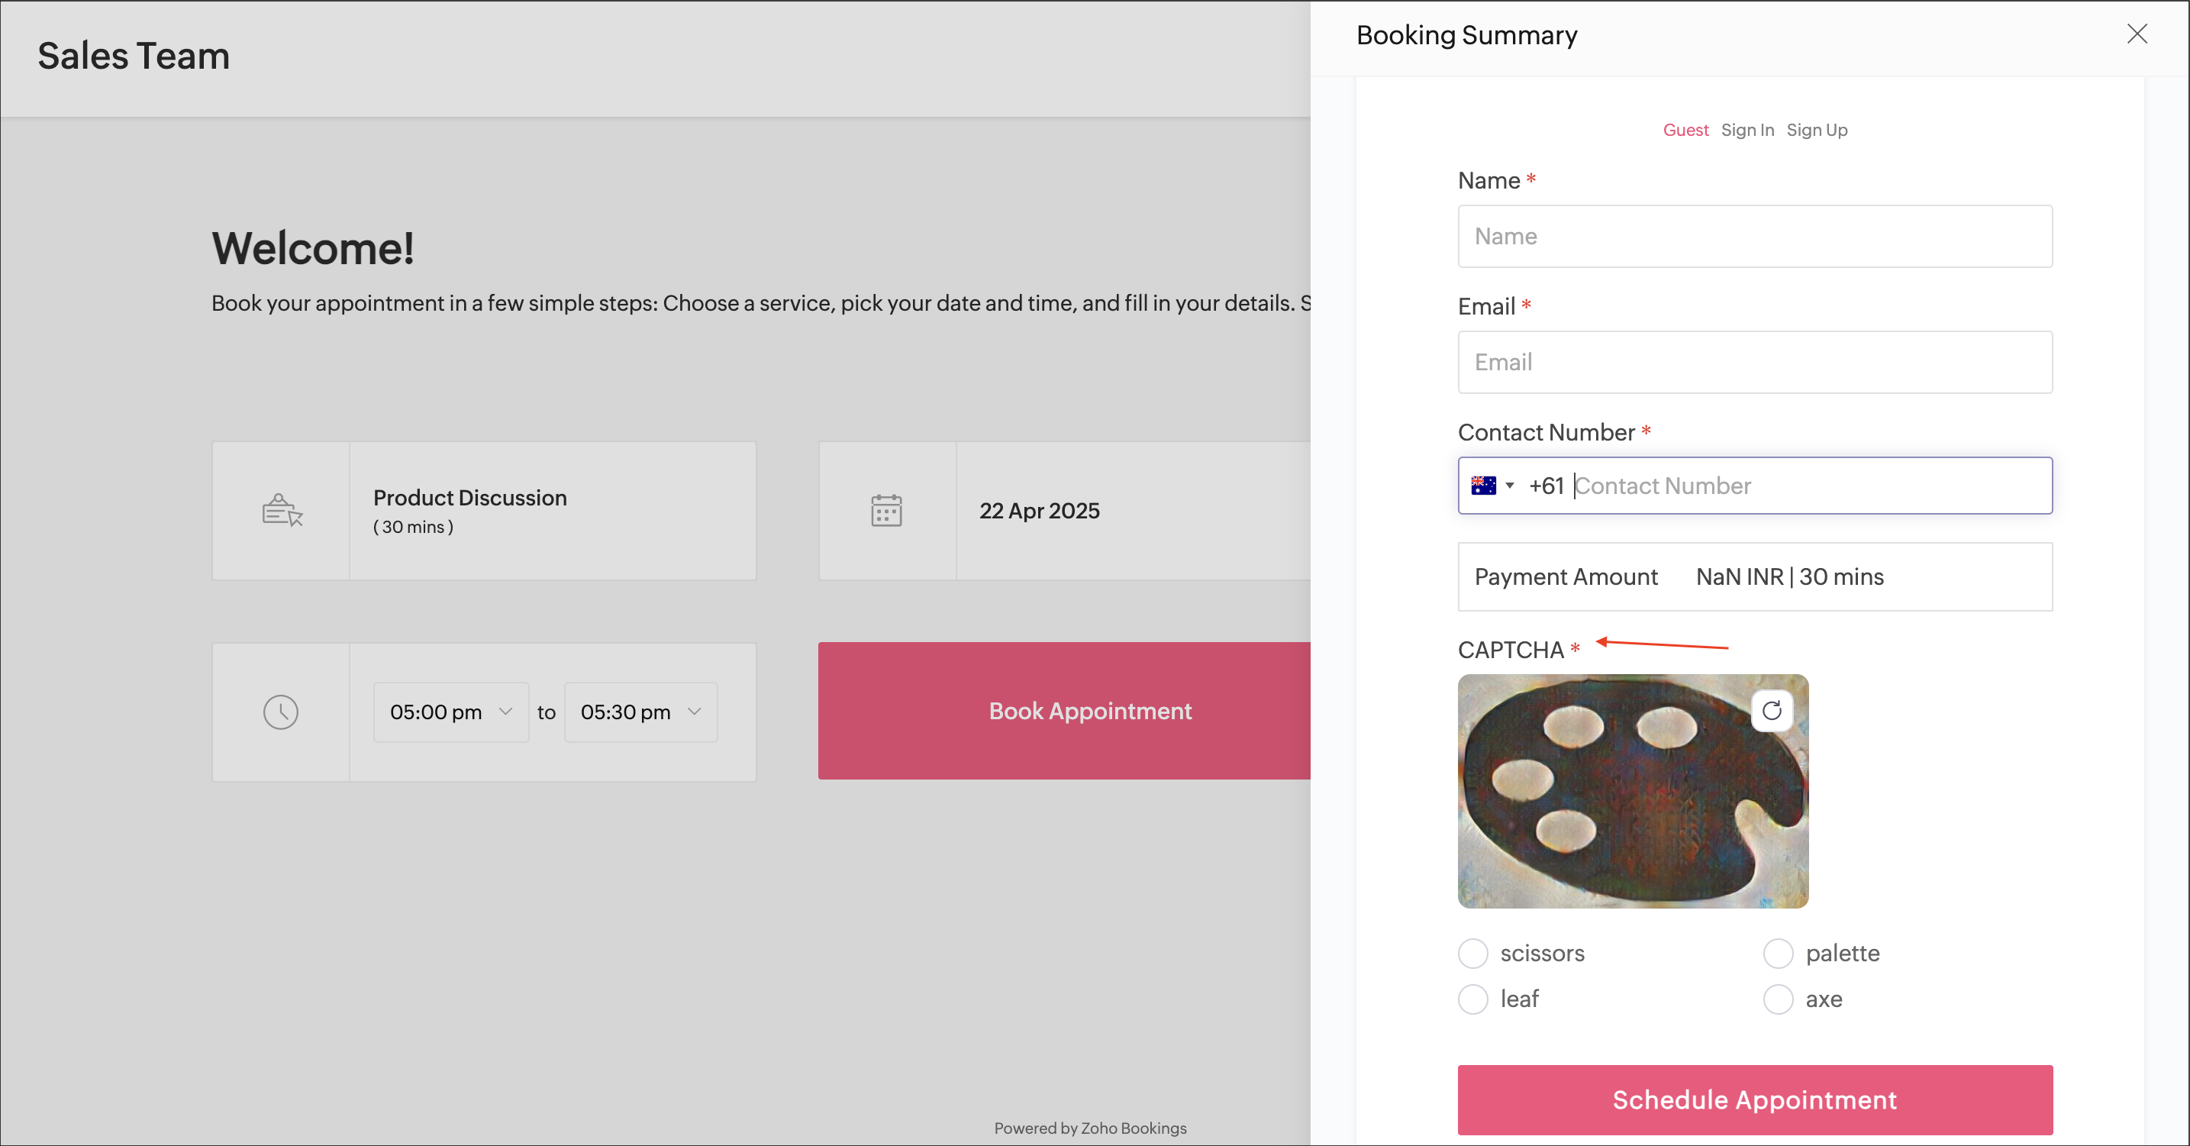The height and width of the screenshot is (1146, 2190).
Task: Expand the 05:30 pm end time dropdown
Action: tap(640, 712)
